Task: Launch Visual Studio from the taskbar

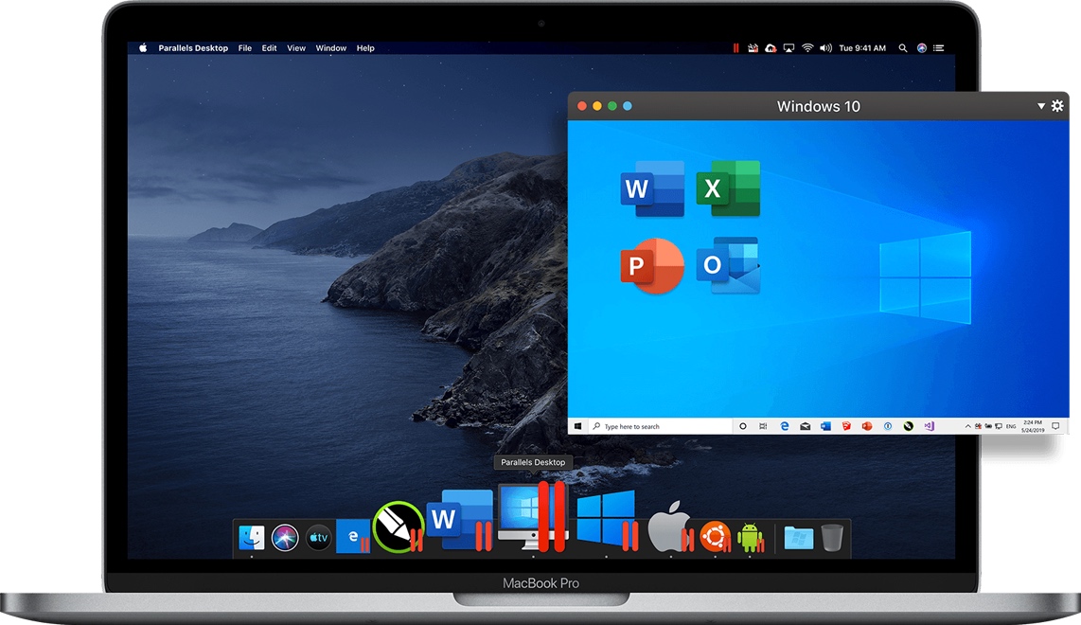Action: click(x=929, y=425)
